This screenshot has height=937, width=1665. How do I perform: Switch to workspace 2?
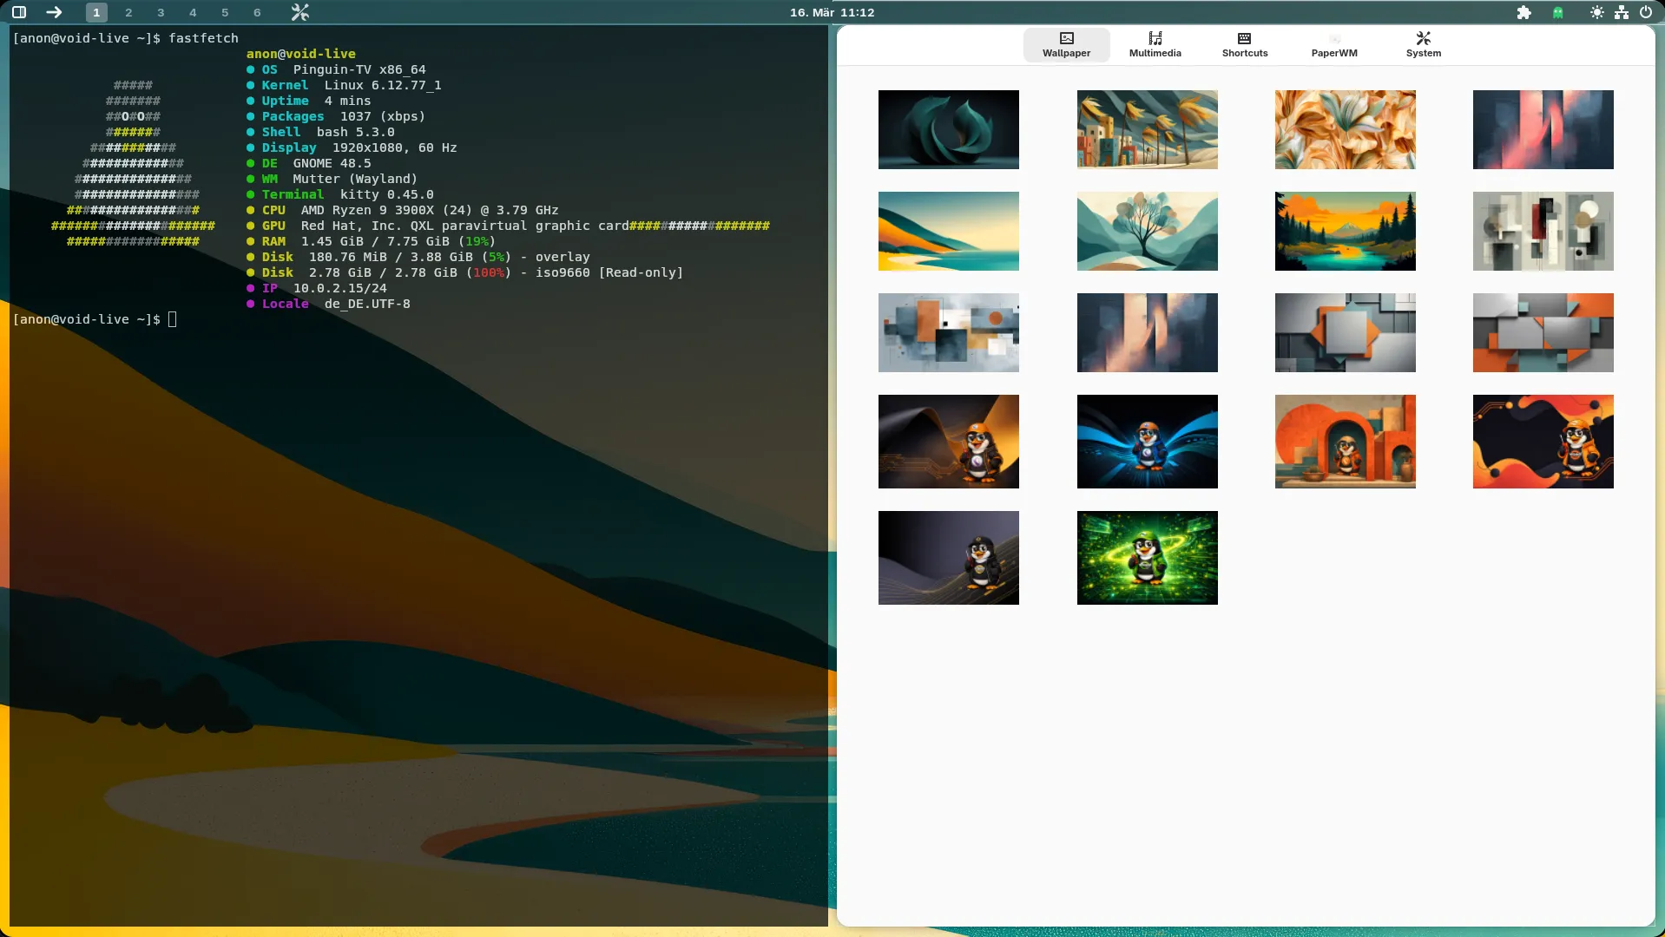[x=128, y=12]
